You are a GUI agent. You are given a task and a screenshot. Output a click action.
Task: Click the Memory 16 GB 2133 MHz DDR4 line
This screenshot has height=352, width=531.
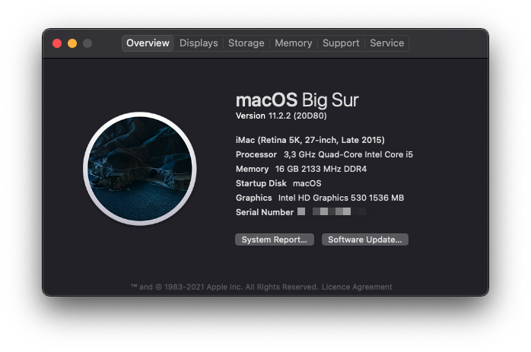pos(301,169)
